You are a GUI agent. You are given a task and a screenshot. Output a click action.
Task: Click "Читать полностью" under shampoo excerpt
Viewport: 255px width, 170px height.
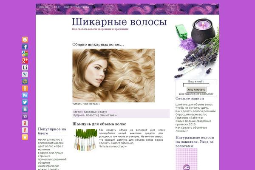tap(113, 146)
